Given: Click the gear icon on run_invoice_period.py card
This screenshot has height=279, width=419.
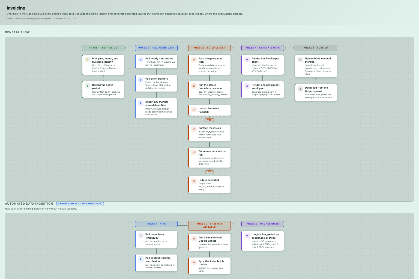Looking at the screenshot, I should (247, 235).
